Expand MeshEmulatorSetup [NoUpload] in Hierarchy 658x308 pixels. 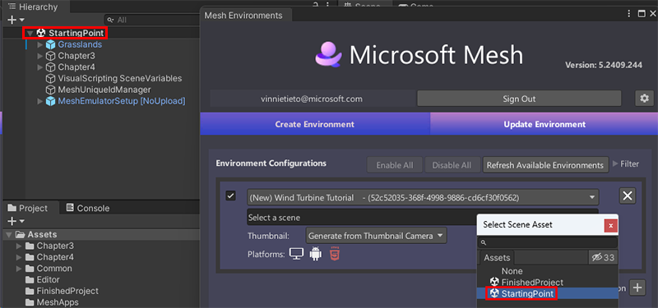[x=40, y=101]
